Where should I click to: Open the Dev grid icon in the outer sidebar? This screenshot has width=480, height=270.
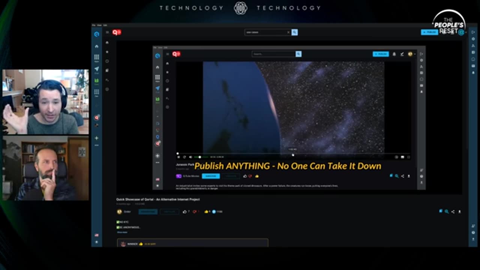tap(96, 92)
